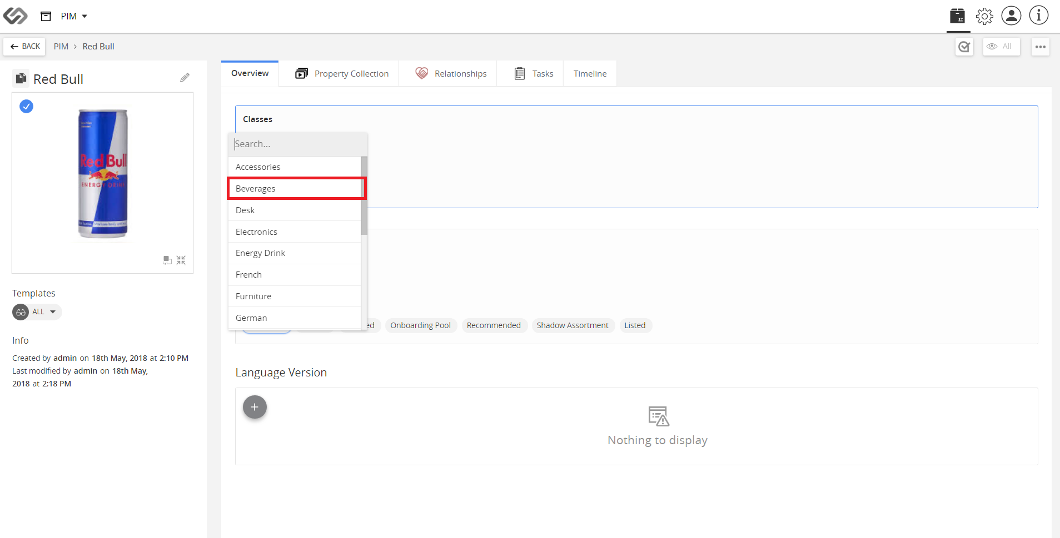Click the Shadow Assortment tag
Viewport: 1060px width, 538px height.
(x=573, y=325)
